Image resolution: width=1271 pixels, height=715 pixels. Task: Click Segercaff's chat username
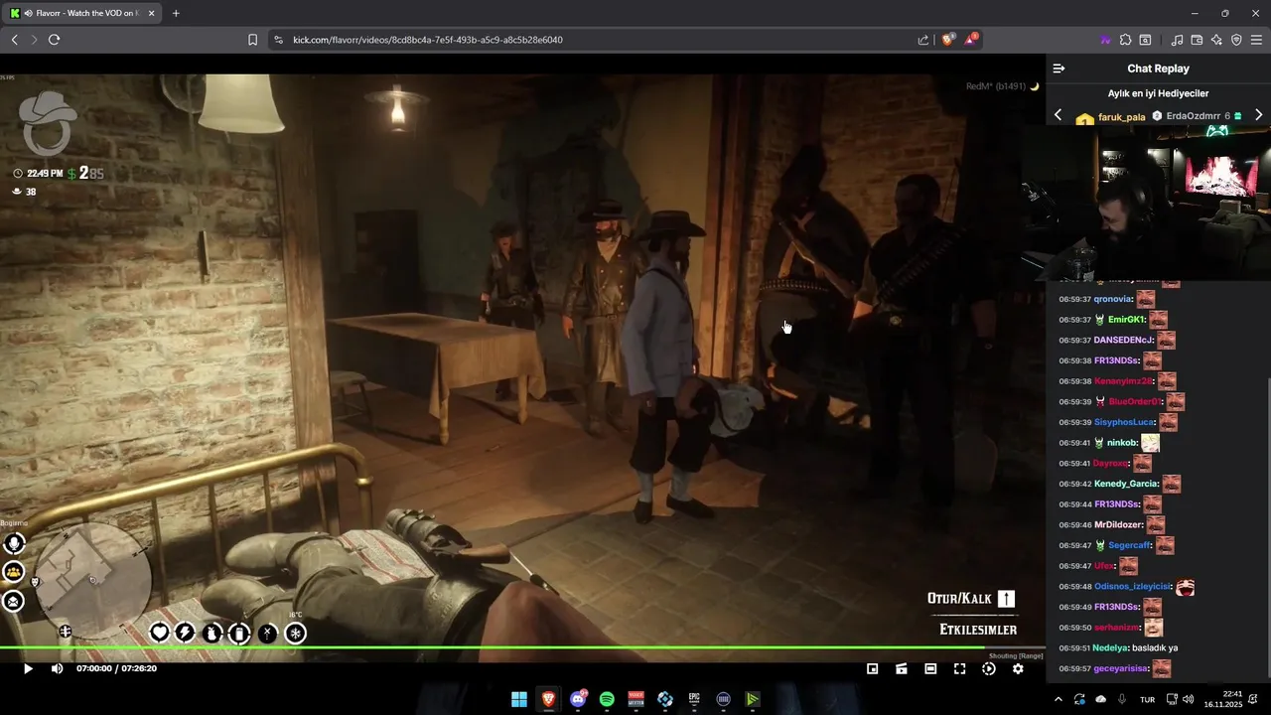coord(1129,545)
